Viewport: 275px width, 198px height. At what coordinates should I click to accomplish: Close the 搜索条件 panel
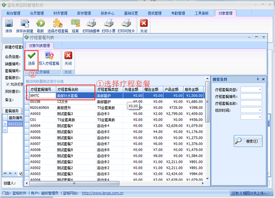pyautogui.click(x=263, y=79)
